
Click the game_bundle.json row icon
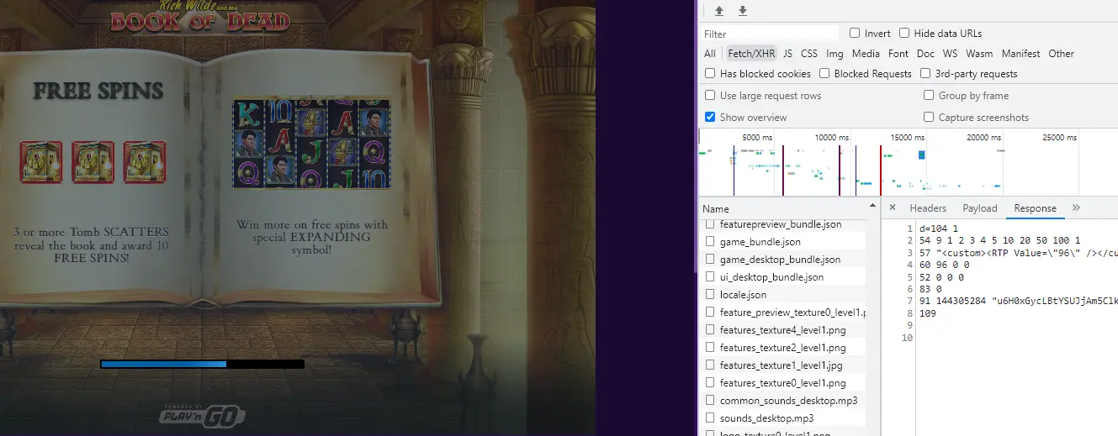pyautogui.click(x=710, y=242)
